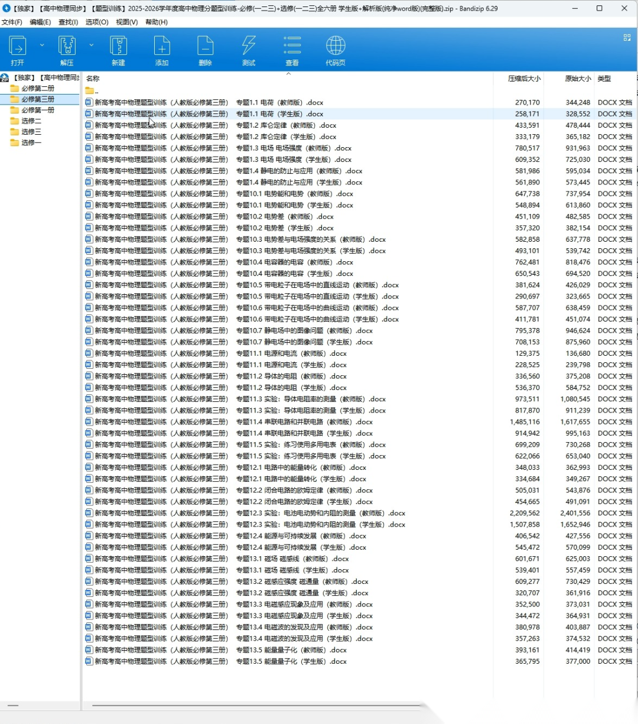
Task: Sort by the 压缩后大小 column header
Action: [x=524, y=79]
